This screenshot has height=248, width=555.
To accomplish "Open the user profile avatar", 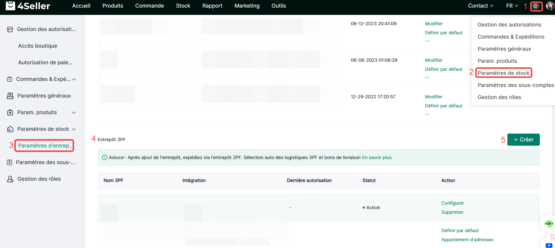I will [x=550, y=6].
